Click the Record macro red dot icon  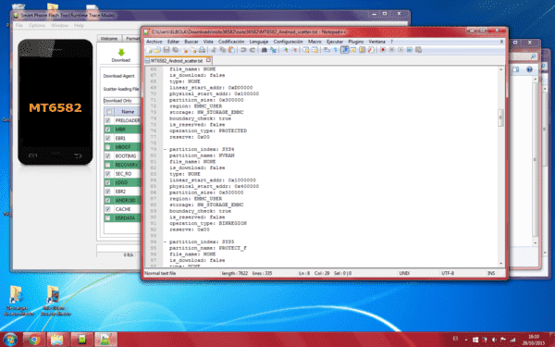pos(383,50)
